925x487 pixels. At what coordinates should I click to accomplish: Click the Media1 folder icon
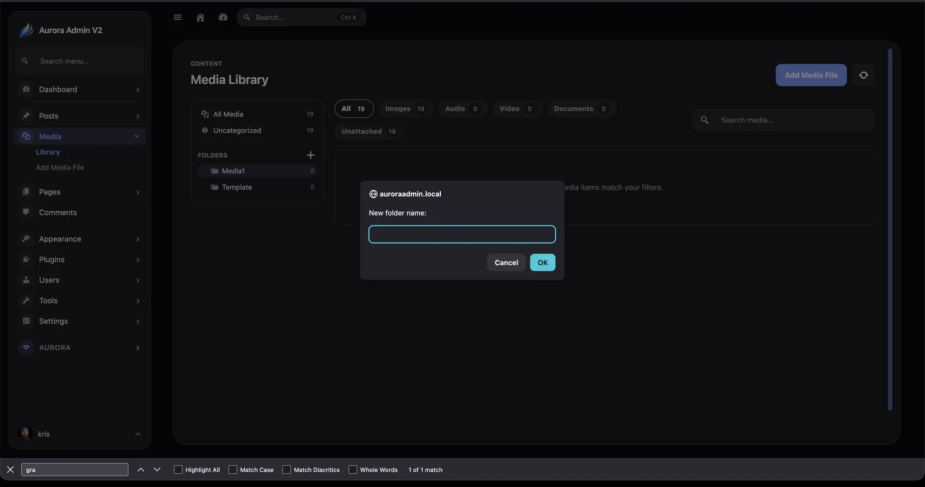tap(215, 171)
